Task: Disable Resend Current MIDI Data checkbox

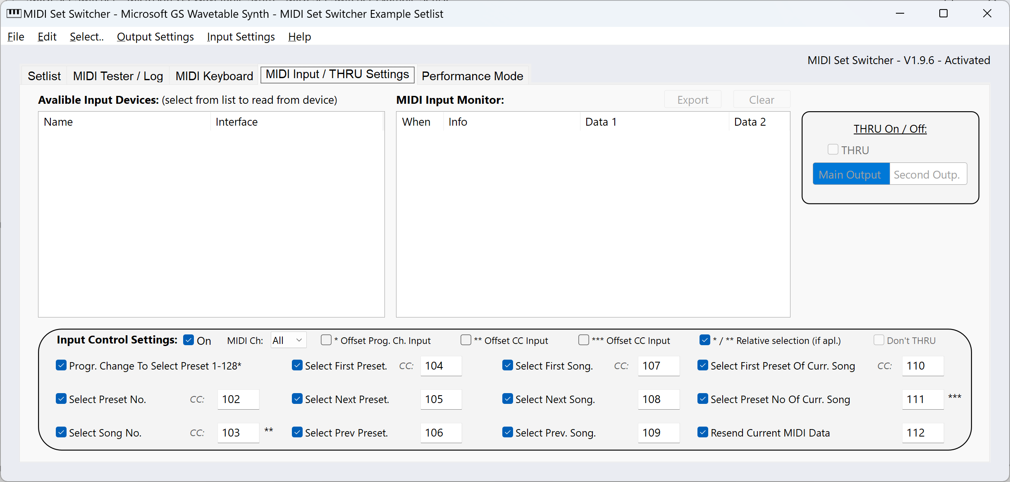Action: click(703, 432)
